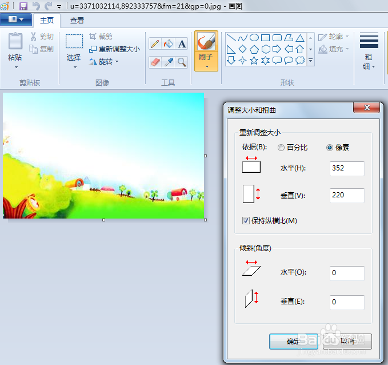Open Customize Quick Access Toolbar dropdown
This screenshot has width=388, height=365.
[59, 7]
